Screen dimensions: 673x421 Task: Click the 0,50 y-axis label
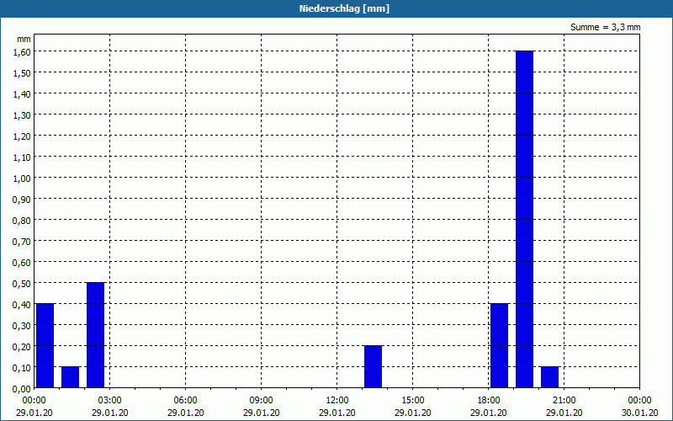pyautogui.click(x=22, y=283)
